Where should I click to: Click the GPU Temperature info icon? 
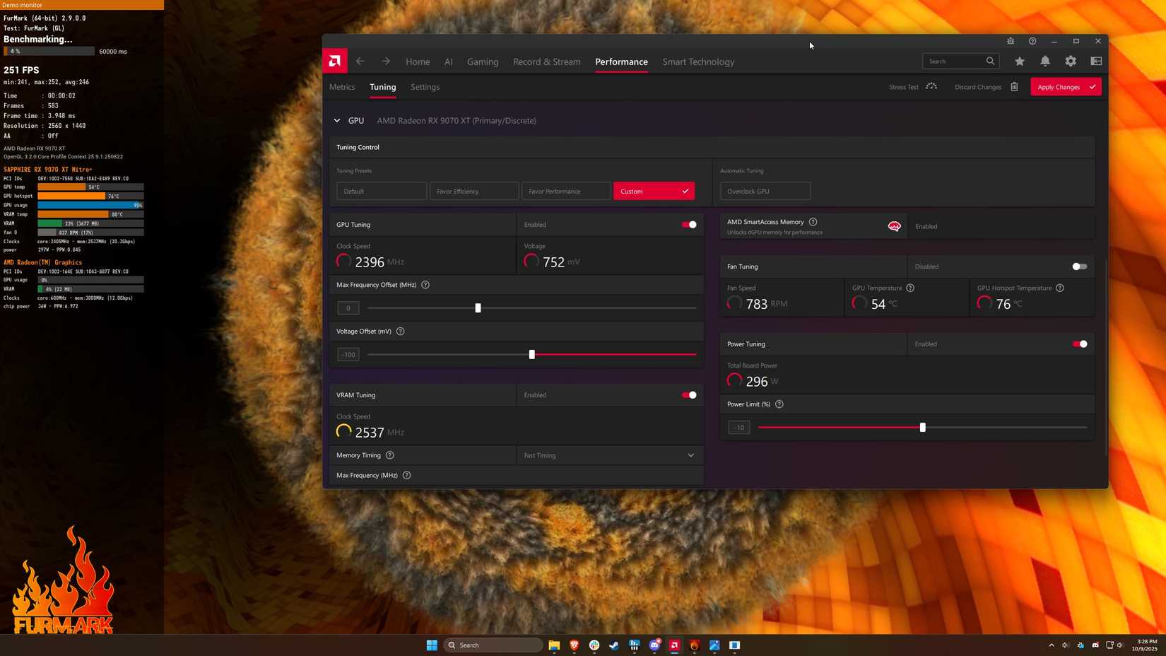(x=910, y=288)
